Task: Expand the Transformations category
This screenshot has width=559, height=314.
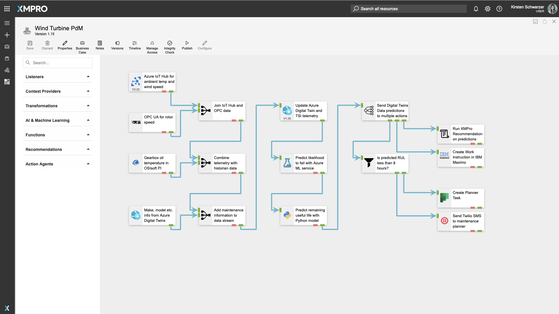Action: [58, 106]
